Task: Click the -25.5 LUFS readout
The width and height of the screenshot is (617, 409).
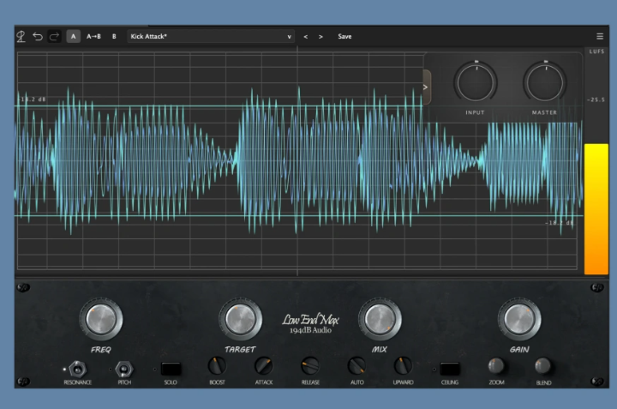Action: pyautogui.click(x=596, y=99)
